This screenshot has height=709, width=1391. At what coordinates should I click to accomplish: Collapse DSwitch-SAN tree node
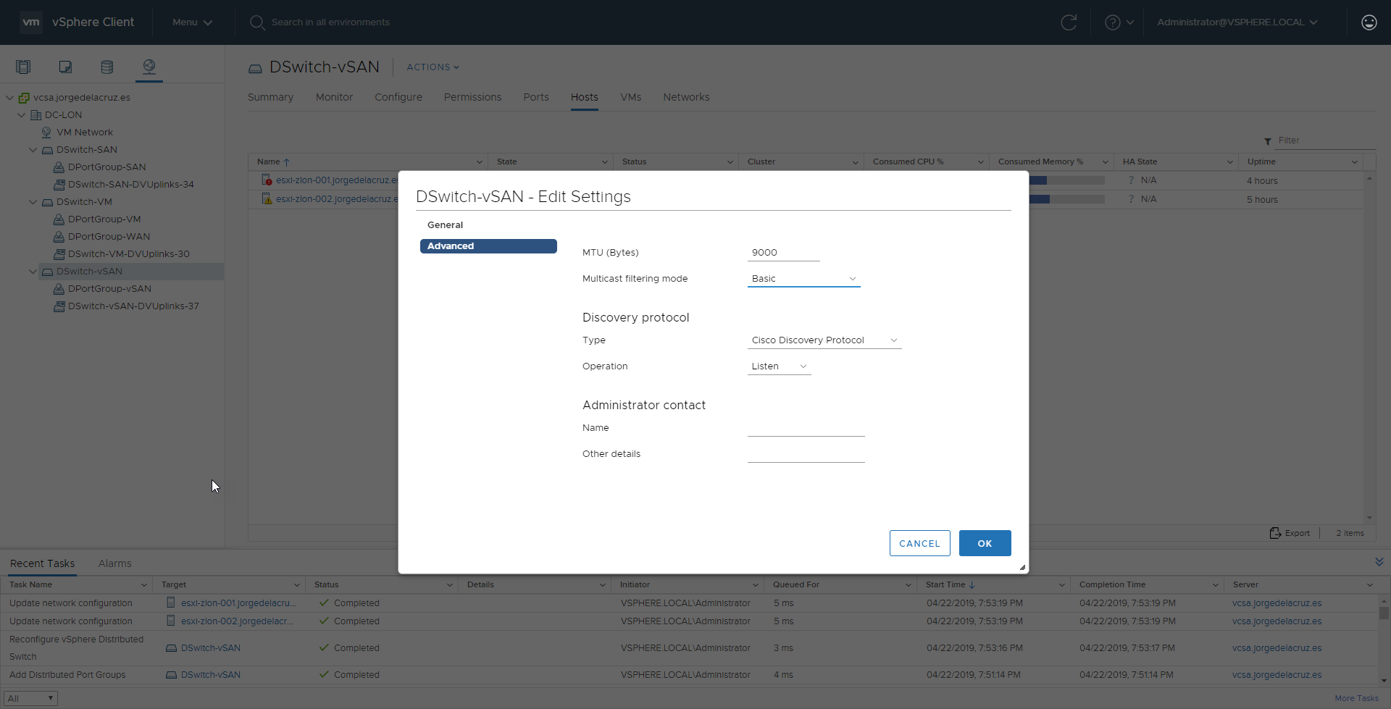[33, 150]
